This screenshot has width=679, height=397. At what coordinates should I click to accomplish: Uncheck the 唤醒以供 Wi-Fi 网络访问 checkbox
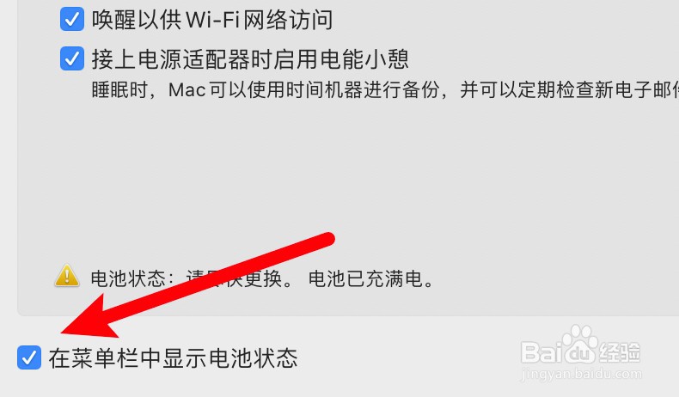[x=72, y=19]
